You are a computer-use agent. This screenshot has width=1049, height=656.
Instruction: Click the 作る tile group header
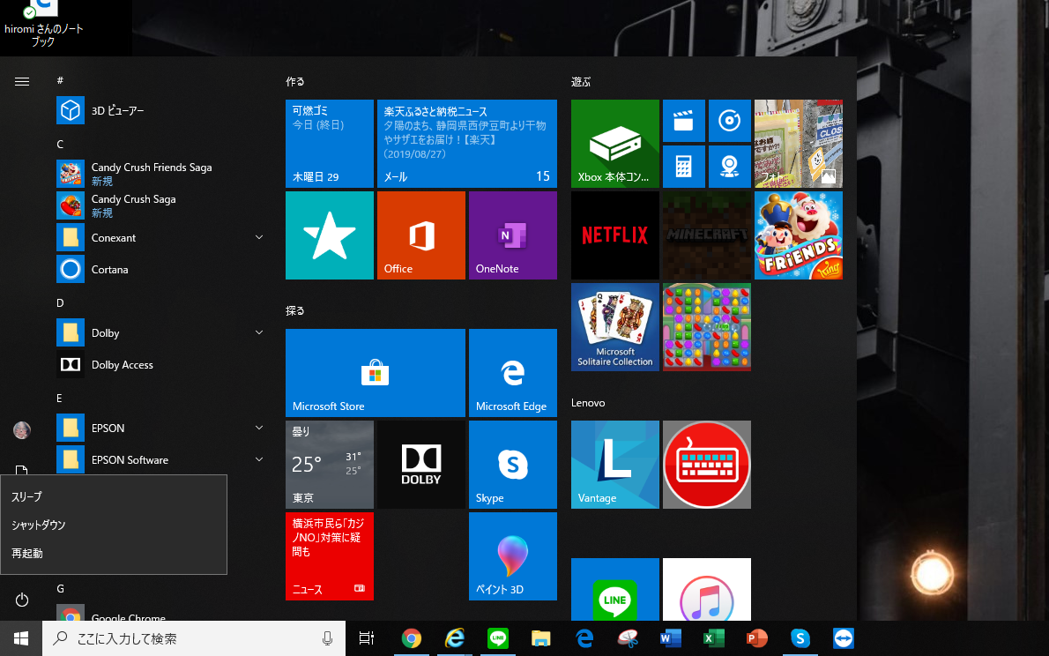pos(295,82)
